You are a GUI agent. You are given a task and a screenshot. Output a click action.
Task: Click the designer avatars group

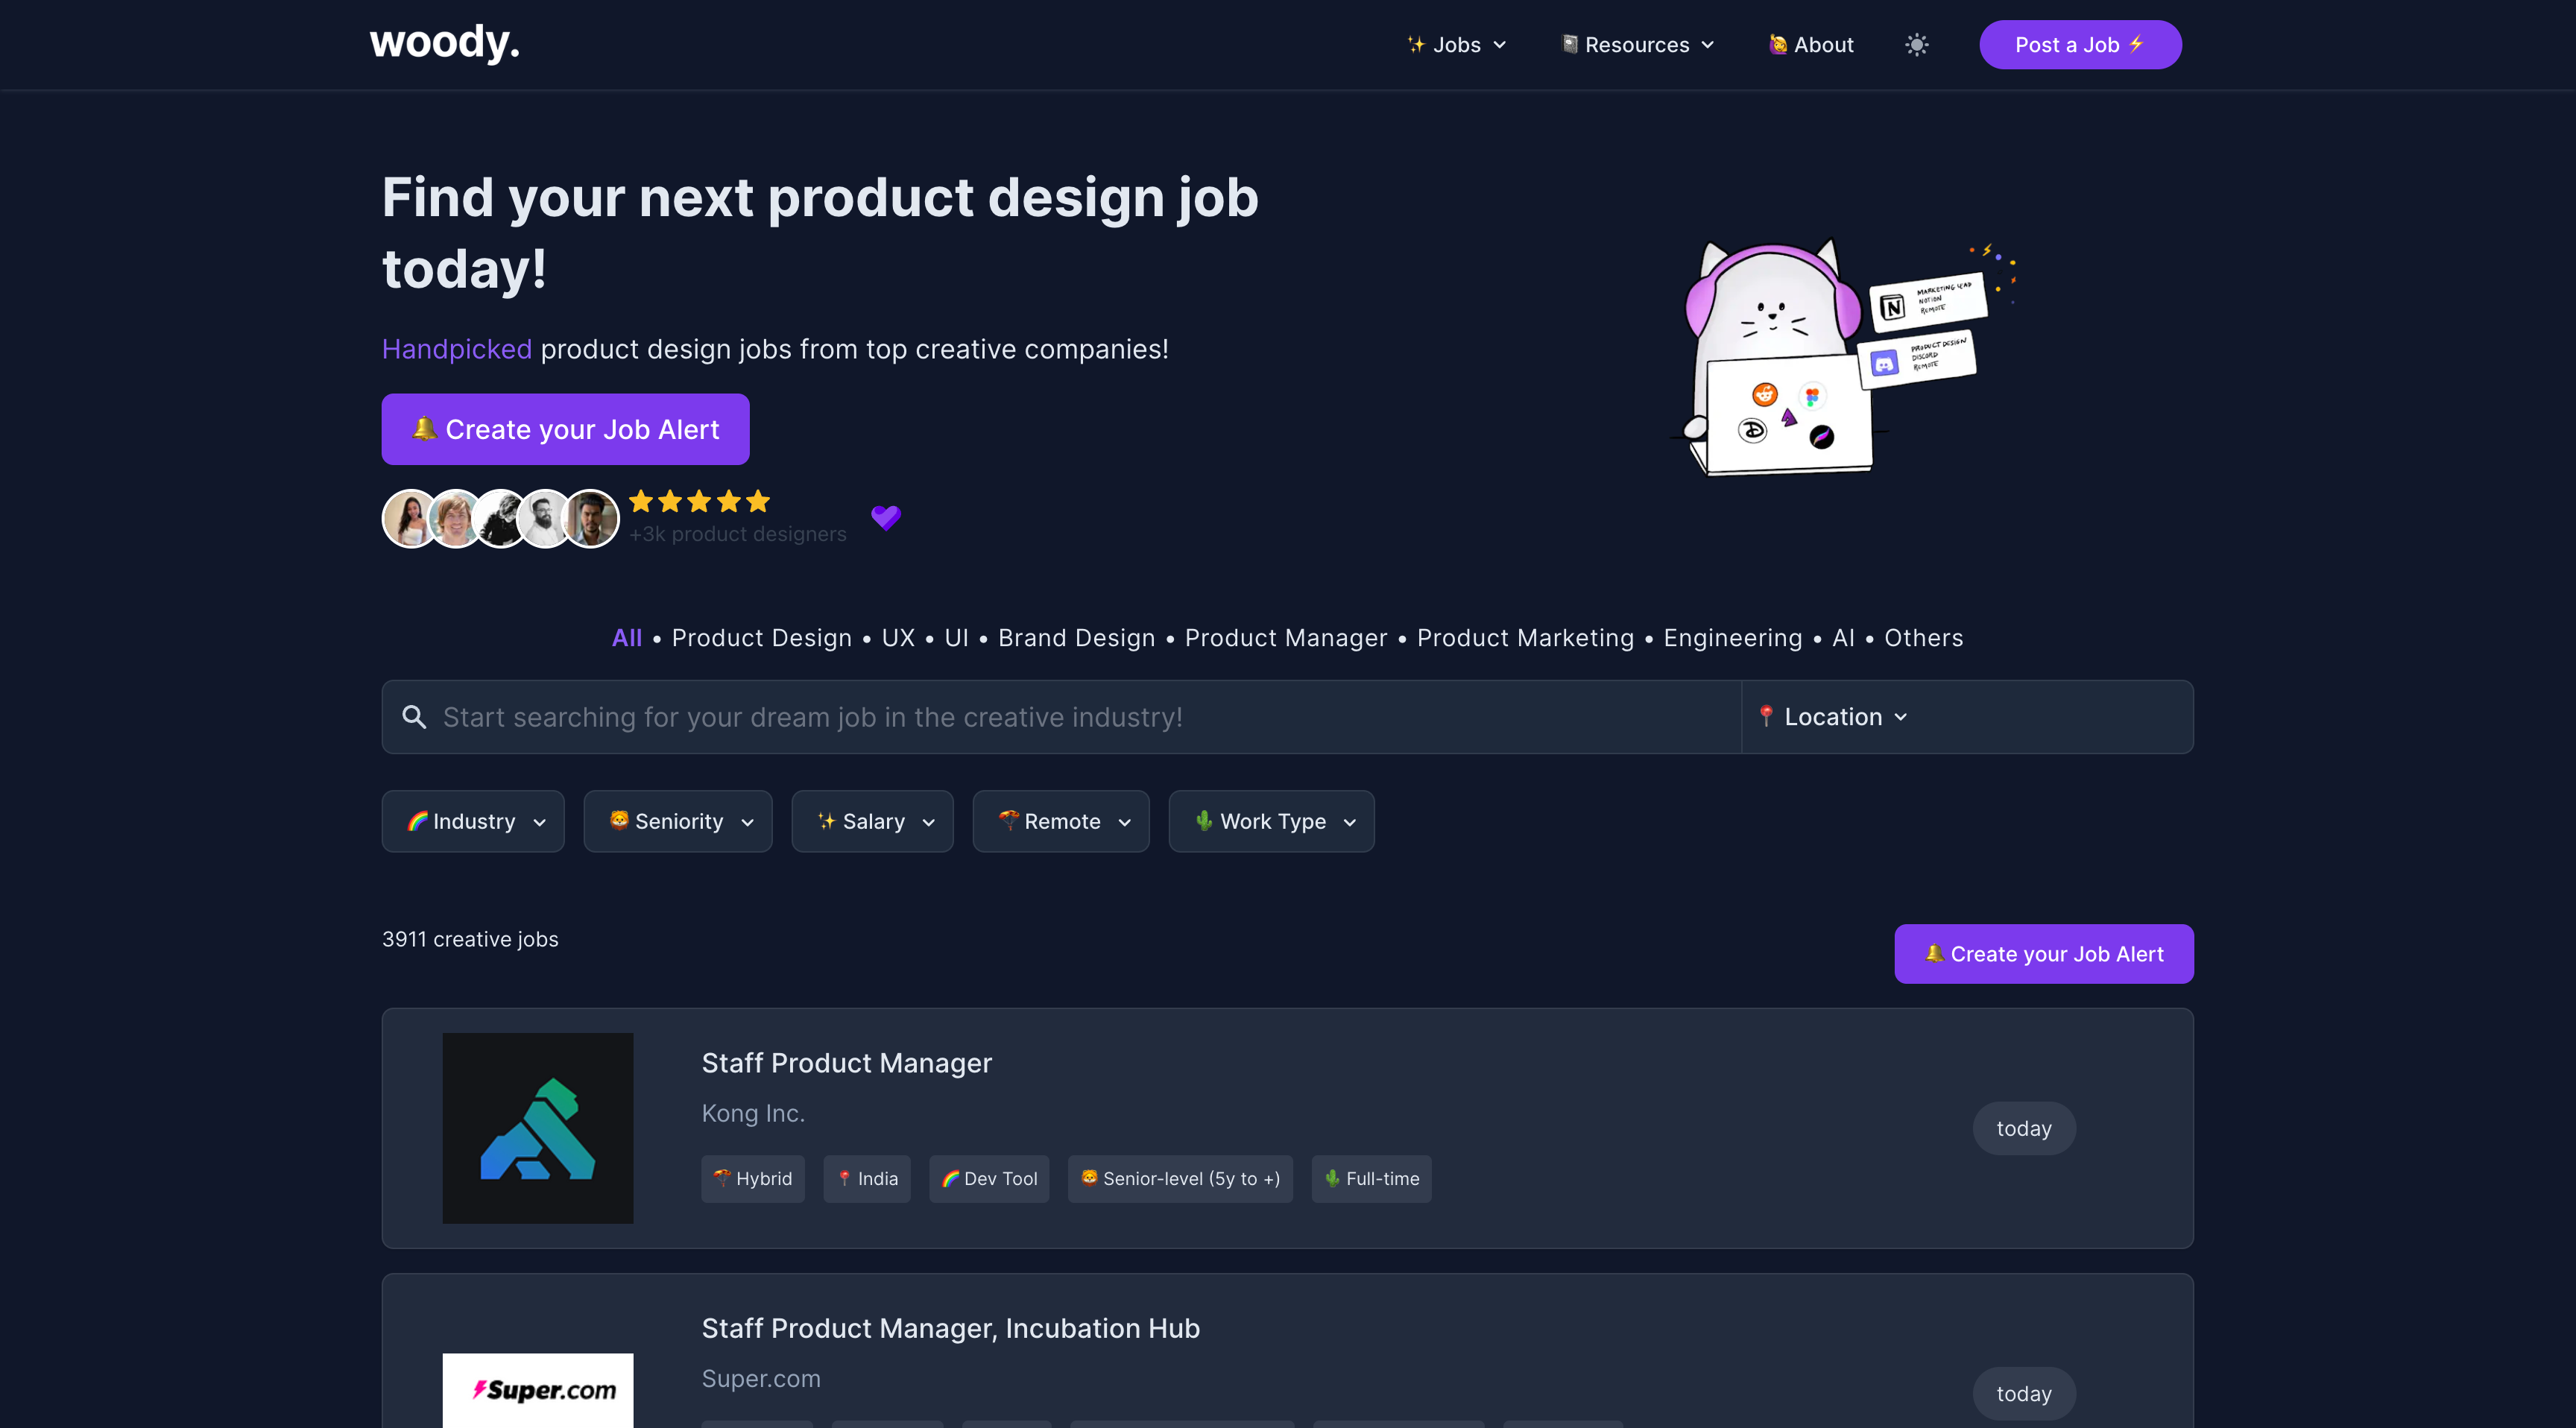tap(501, 518)
